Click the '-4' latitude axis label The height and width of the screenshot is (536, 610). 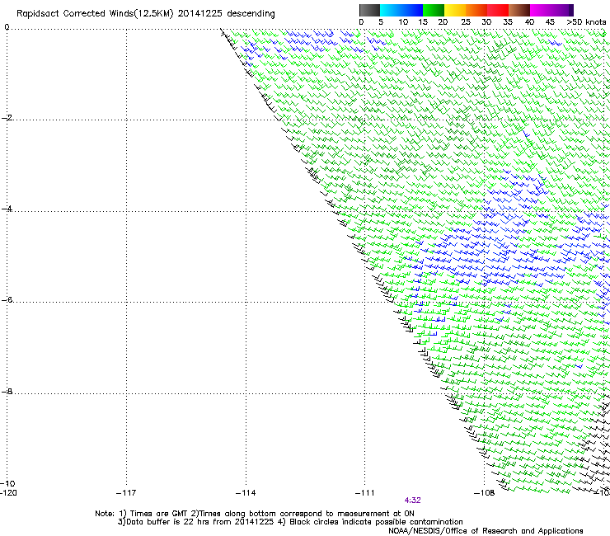pos(7,209)
